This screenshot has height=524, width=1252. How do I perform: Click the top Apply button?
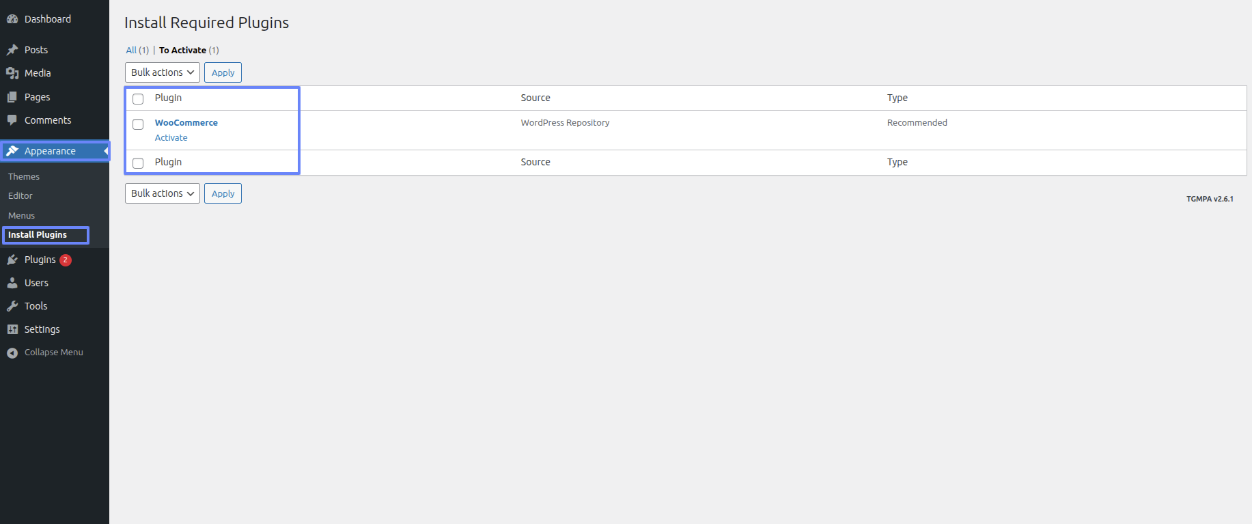[x=223, y=72]
